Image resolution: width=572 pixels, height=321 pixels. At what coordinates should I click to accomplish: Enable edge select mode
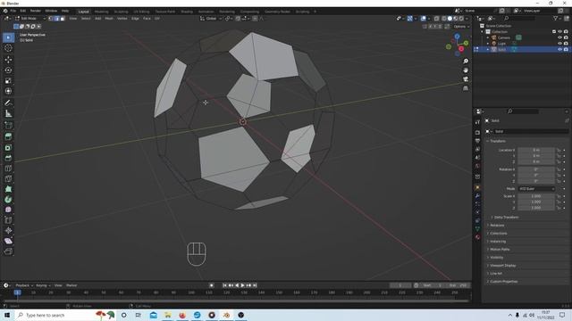click(x=57, y=18)
